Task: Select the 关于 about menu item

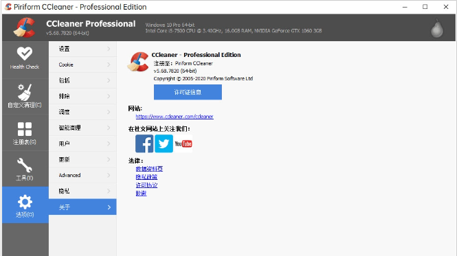Action: [82, 207]
